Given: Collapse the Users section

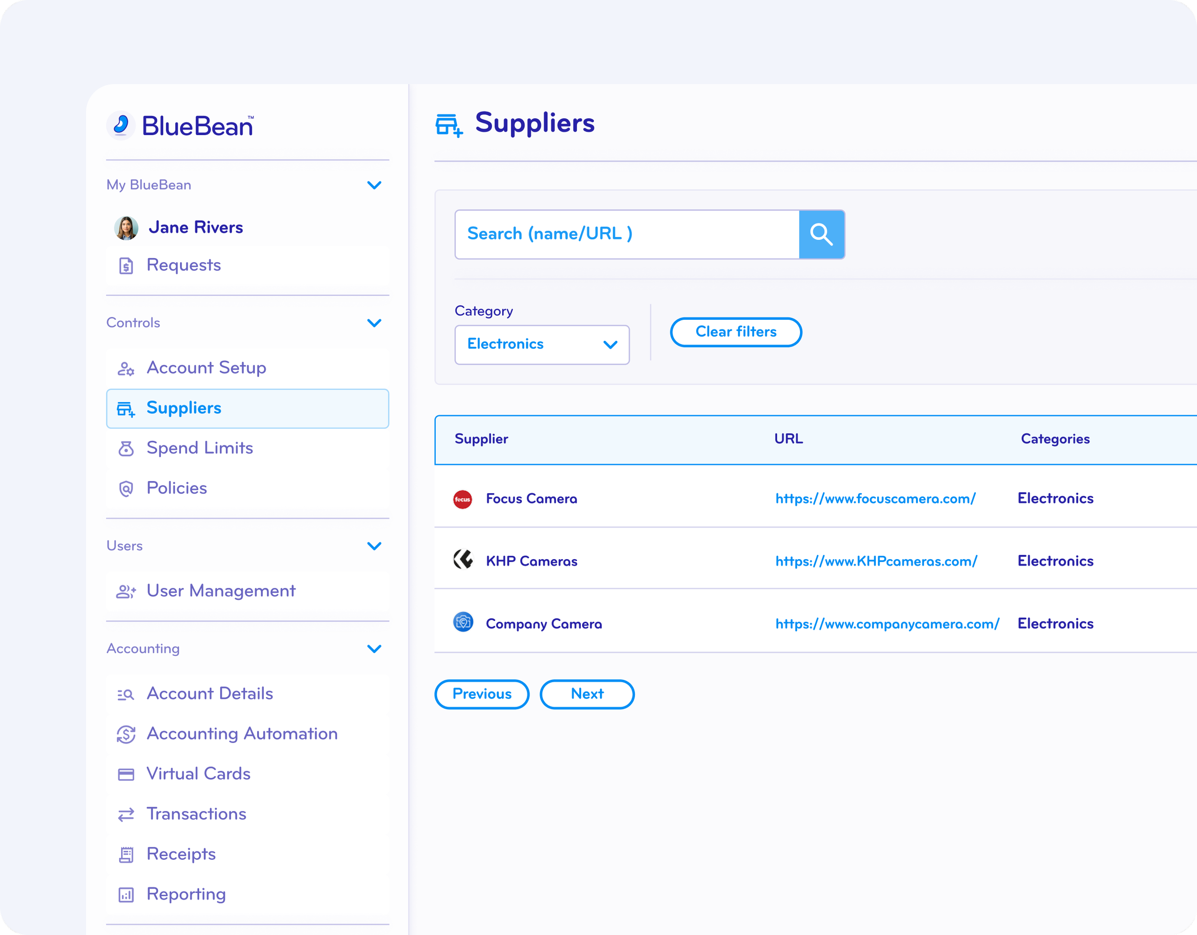Looking at the screenshot, I should (375, 546).
